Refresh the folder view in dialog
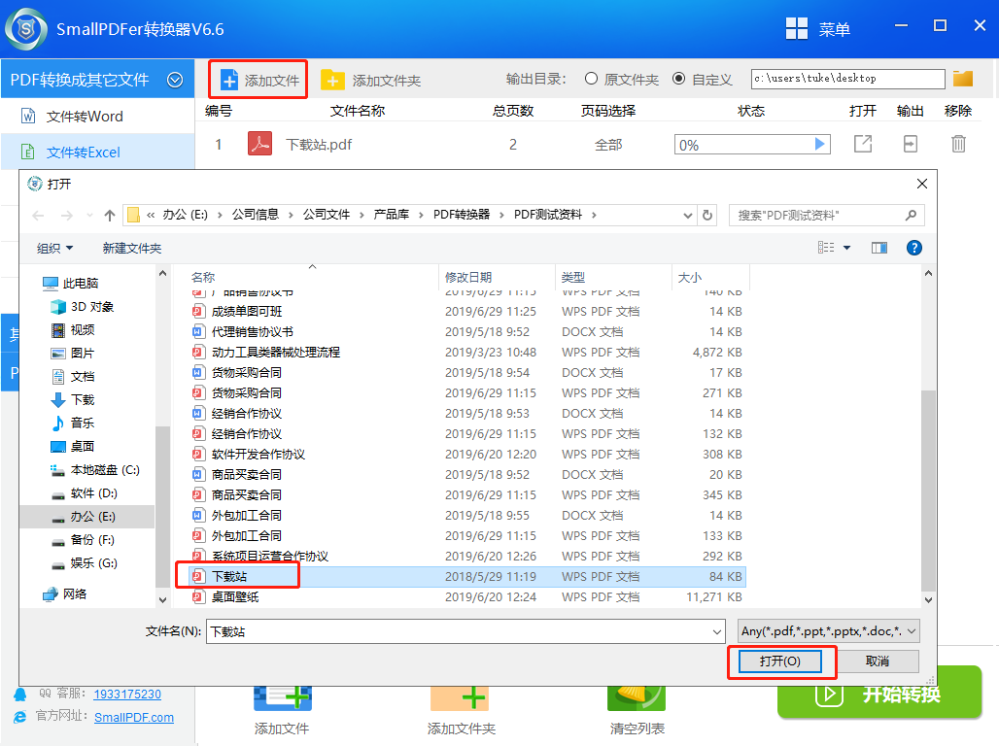 (707, 216)
